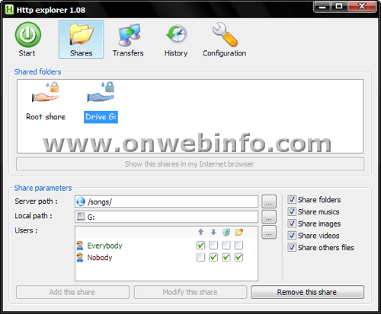The width and height of the screenshot is (381, 314).
Task: Click the Nobody user icon
Action: click(80, 258)
